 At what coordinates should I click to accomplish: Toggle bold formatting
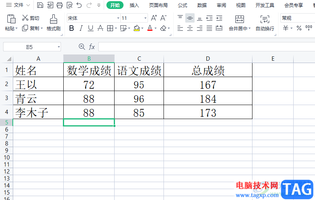coord(71,28)
